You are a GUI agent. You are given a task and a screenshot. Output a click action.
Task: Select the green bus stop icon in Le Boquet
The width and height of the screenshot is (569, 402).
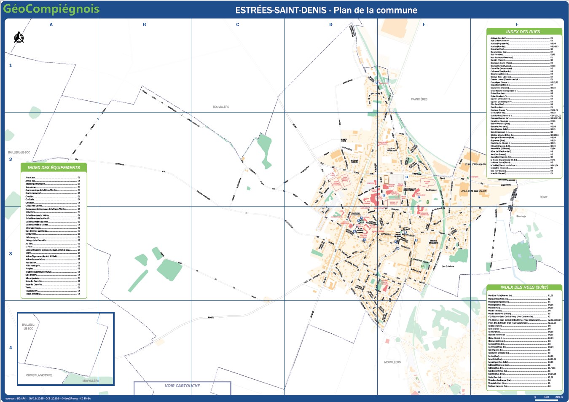pyautogui.click(x=428, y=202)
